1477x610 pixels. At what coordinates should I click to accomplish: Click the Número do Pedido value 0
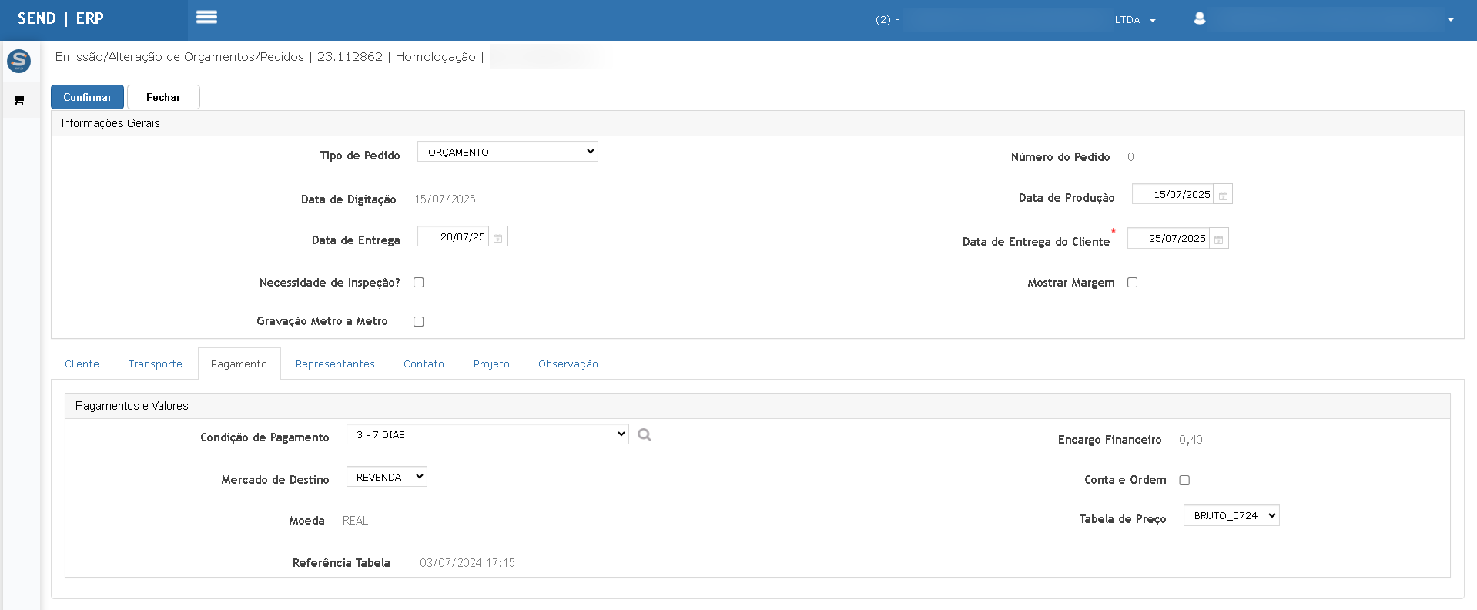pos(1130,157)
